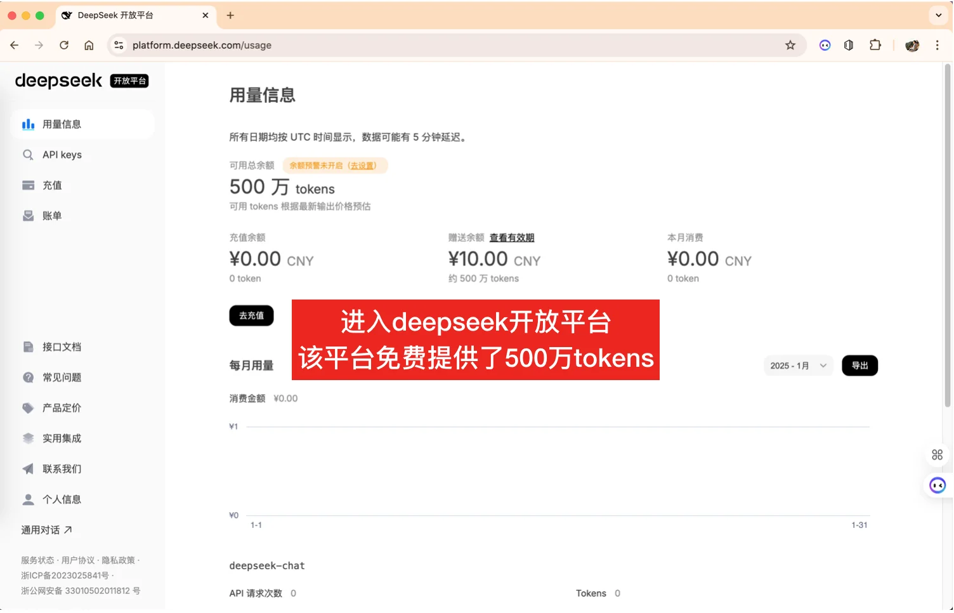Open 去设置 to configure balance alerts
Viewport: 954px width, 613px height.
click(363, 166)
